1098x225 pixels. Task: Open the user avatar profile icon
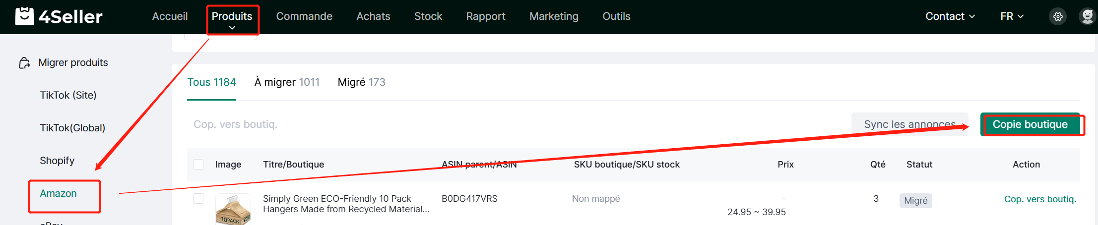pyautogui.click(x=1088, y=16)
